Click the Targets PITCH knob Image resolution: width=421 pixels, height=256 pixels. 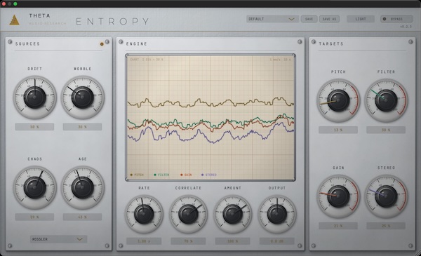(338, 100)
